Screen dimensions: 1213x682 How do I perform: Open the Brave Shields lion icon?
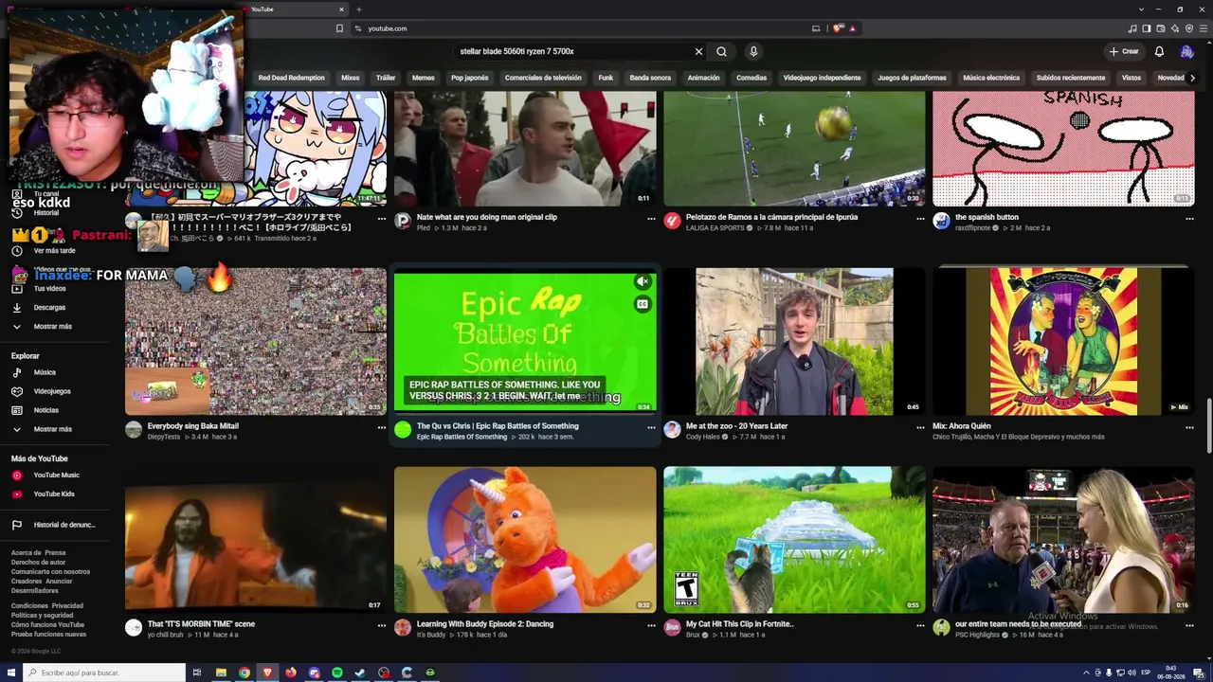838,28
